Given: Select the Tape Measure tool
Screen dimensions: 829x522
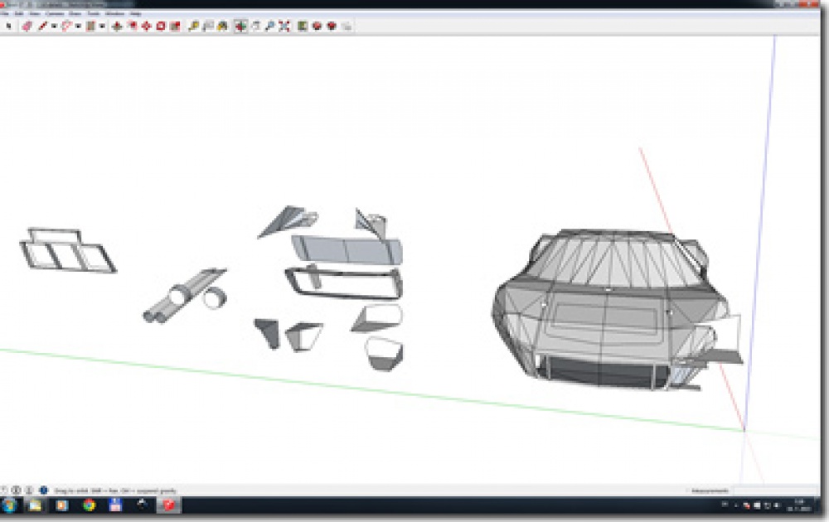Looking at the screenshot, I should coord(193,26).
